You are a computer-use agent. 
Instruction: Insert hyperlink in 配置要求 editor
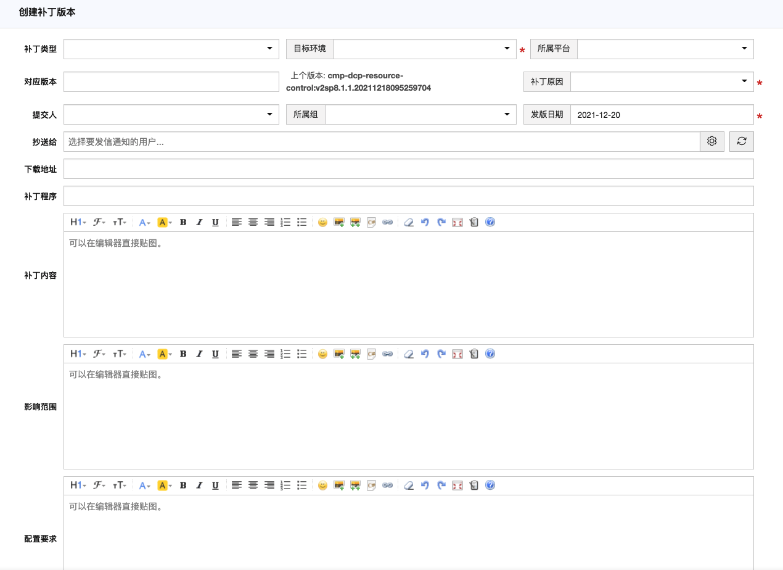[x=387, y=485]
